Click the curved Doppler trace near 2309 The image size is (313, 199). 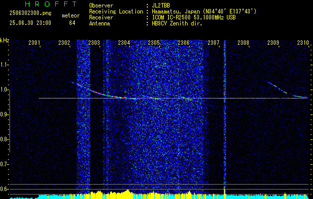pos(277,87)
